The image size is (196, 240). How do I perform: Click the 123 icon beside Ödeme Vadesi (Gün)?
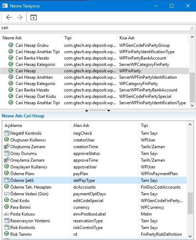click(7, 194)
